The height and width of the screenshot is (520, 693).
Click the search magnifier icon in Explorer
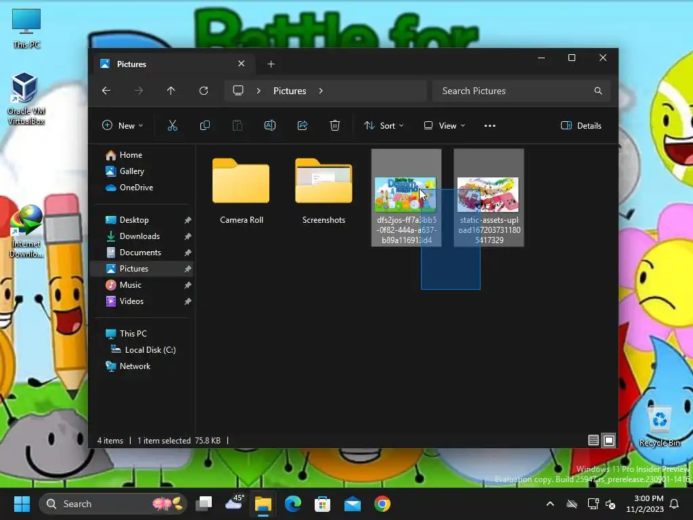(598, 91)
